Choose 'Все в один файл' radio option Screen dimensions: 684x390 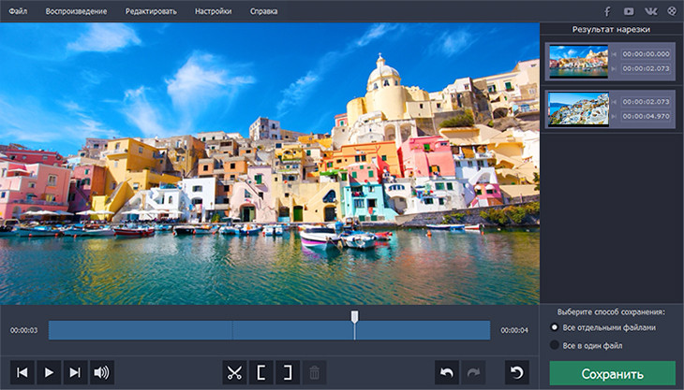pos(556,345)
